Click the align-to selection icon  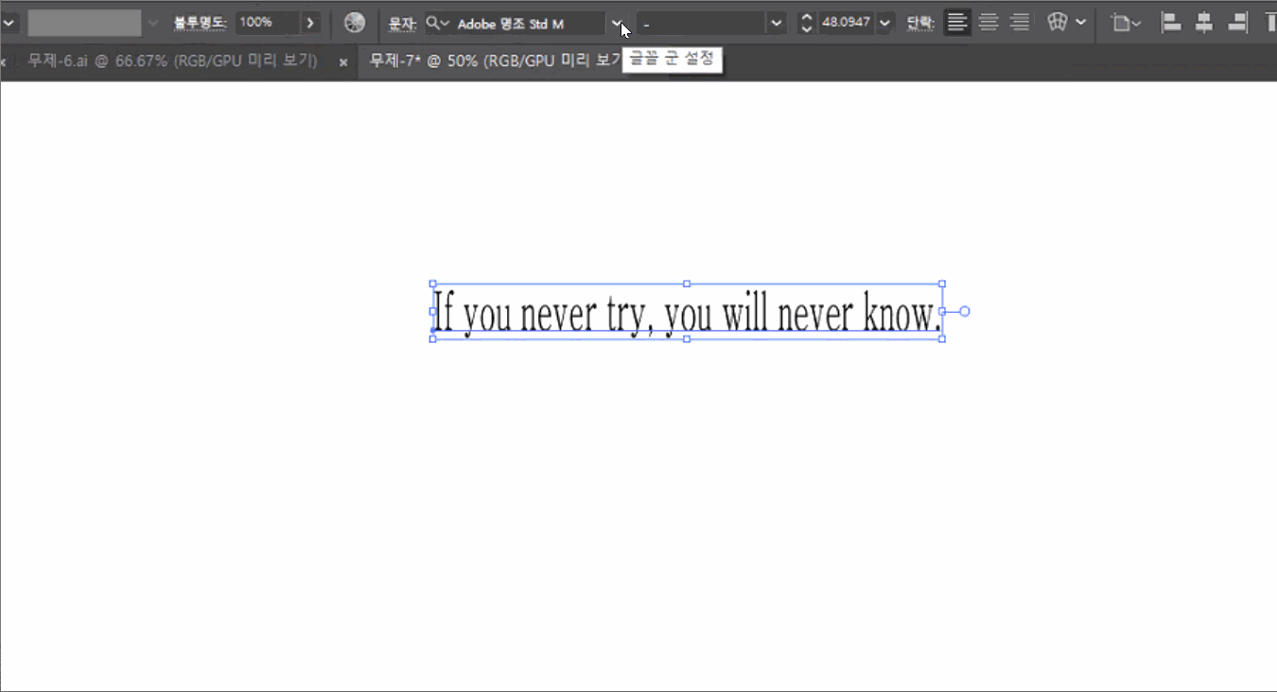tap(1123, 23)
